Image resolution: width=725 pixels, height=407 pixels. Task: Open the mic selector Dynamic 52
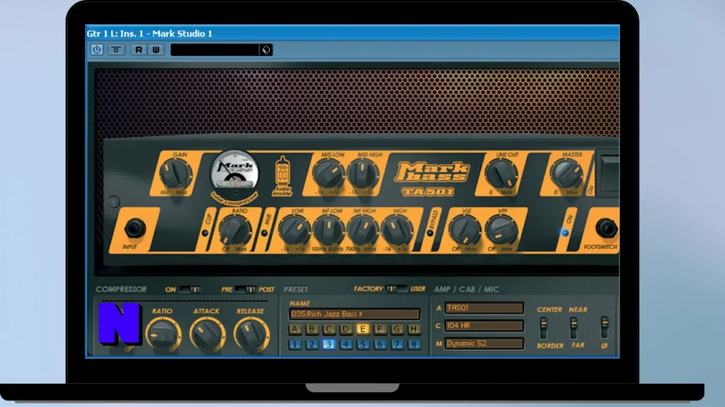tap(484, 343)
